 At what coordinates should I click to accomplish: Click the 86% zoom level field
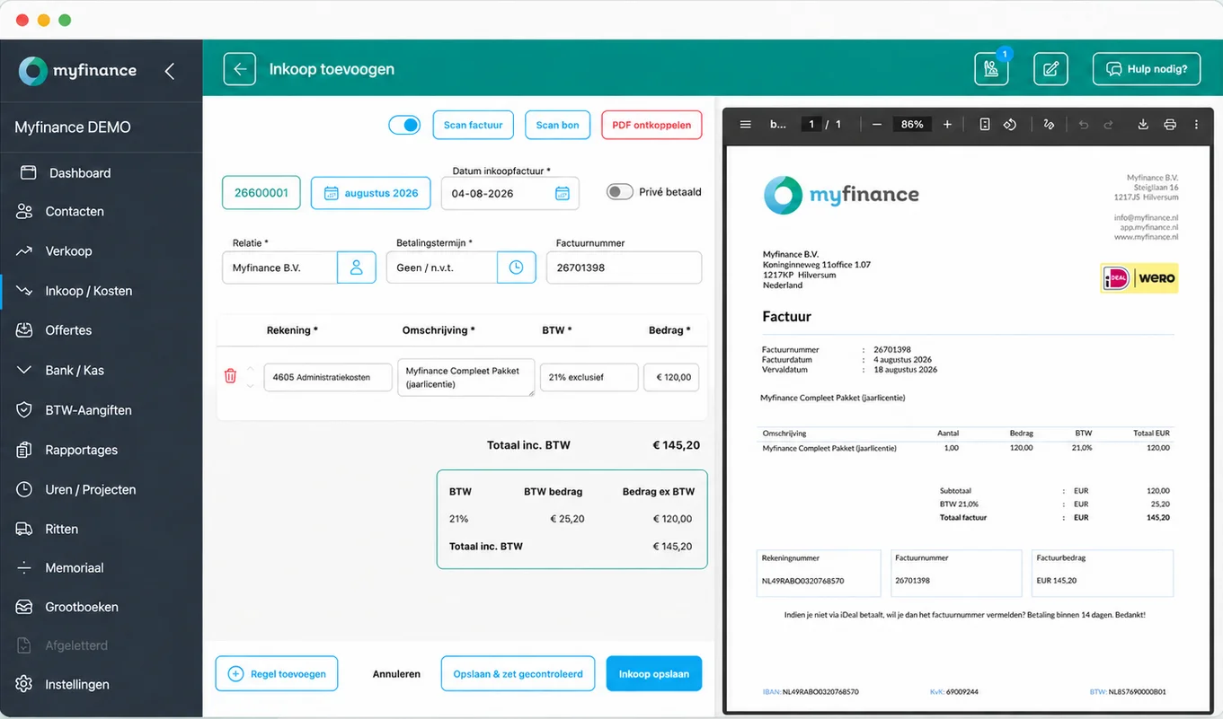(912, 125)
